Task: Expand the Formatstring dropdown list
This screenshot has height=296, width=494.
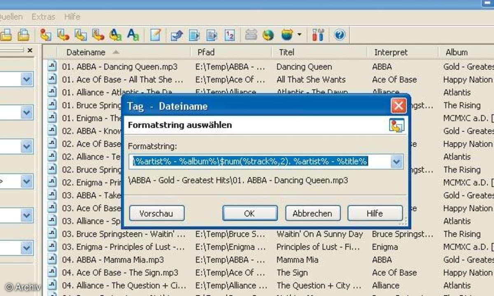Action: [x=396, y=162]
